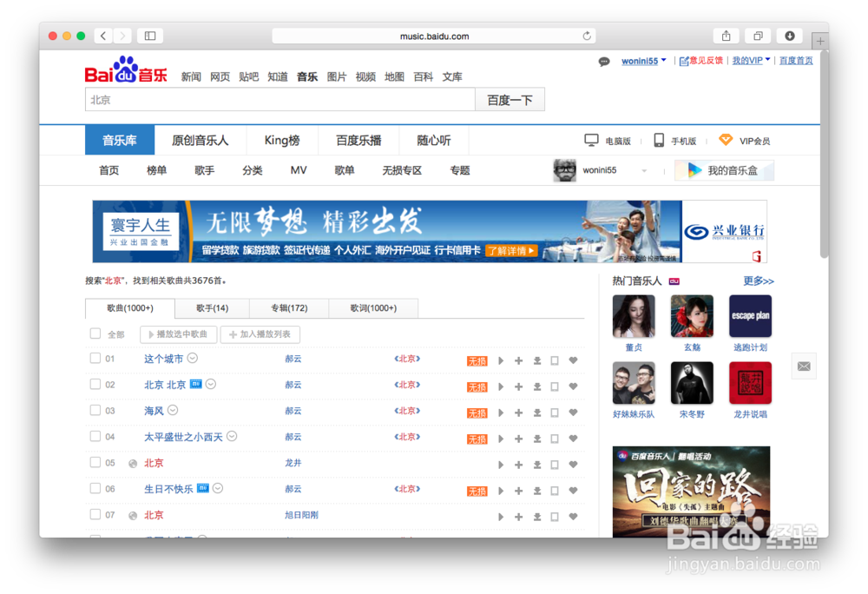This screenshot has width=868, height=594.
Task: Go to 无损专区 menu item
Action: tap(402, 170)
